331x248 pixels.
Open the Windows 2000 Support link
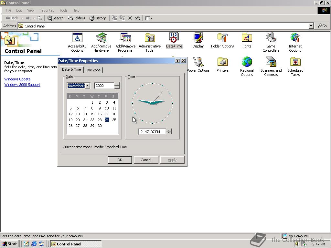(22, 85)
